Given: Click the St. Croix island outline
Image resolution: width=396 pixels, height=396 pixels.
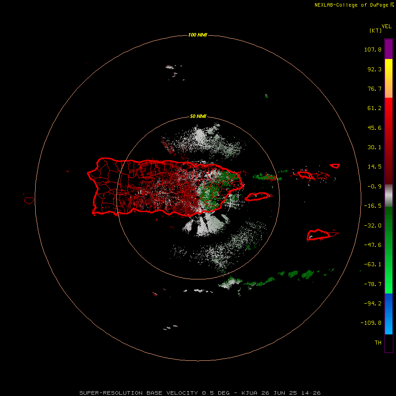Looking at the screenshot, I should [x=319, y=235].
